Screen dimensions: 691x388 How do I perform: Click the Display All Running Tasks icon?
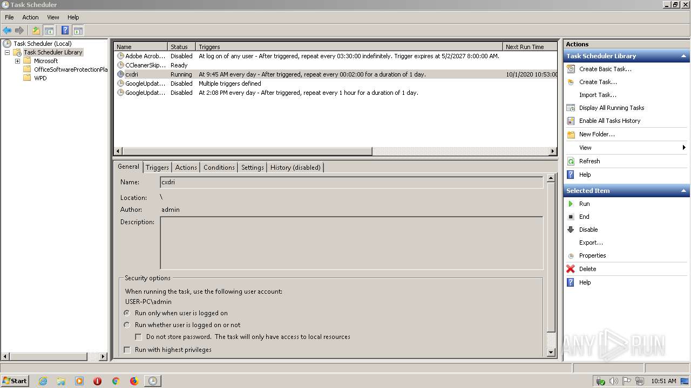pyautogui.click(x=571, y=108)
